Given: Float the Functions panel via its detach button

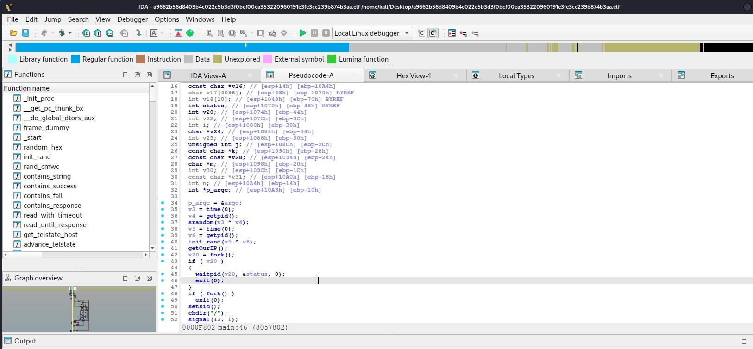Looking at the screenshot, I should [x=137, y=75].
